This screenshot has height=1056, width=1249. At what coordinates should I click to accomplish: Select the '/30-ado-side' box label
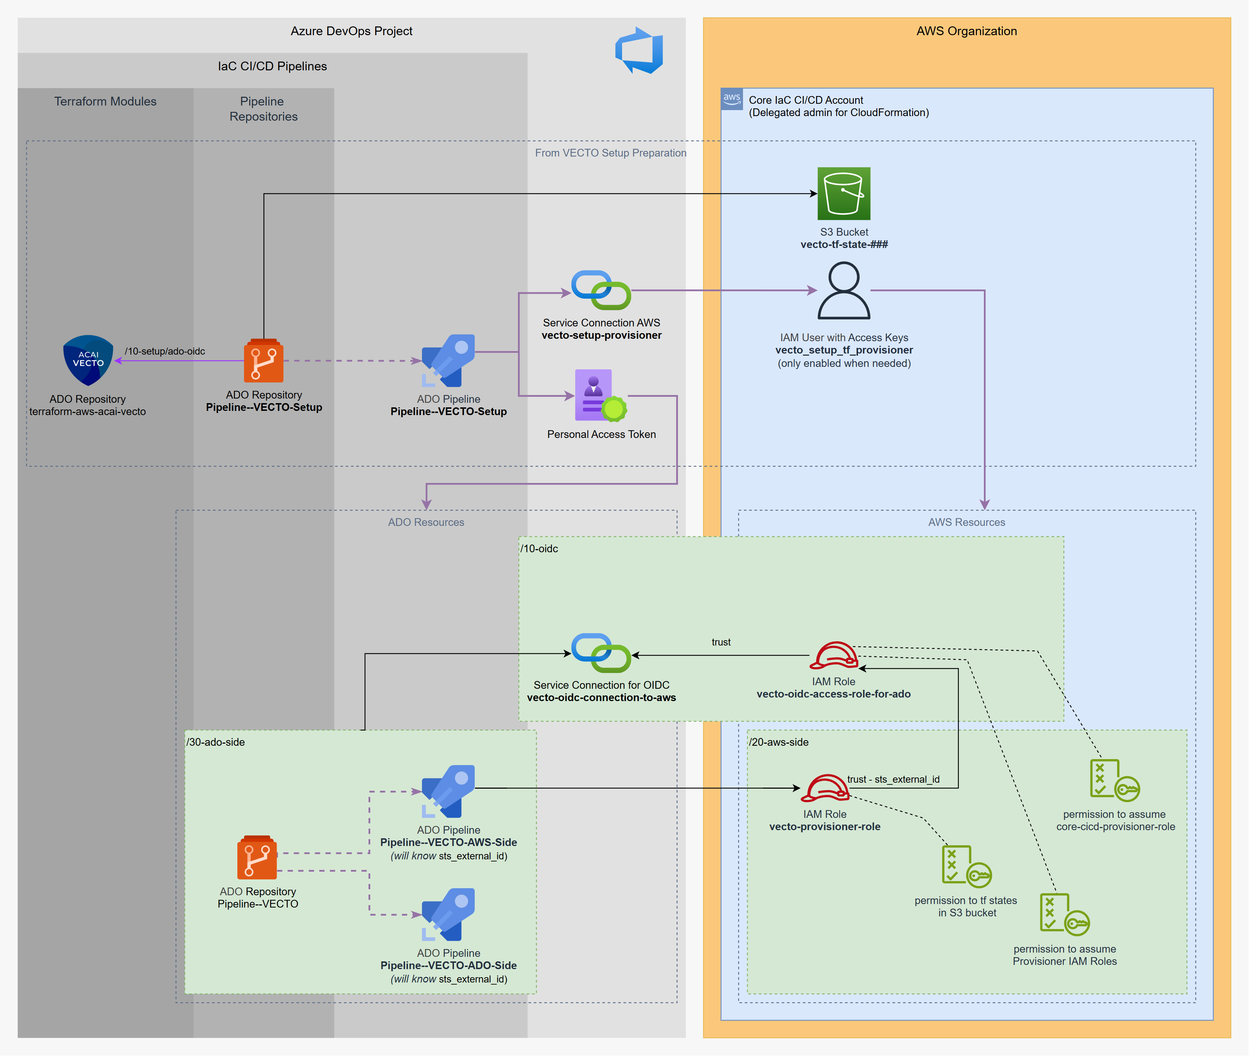[216, 742]
